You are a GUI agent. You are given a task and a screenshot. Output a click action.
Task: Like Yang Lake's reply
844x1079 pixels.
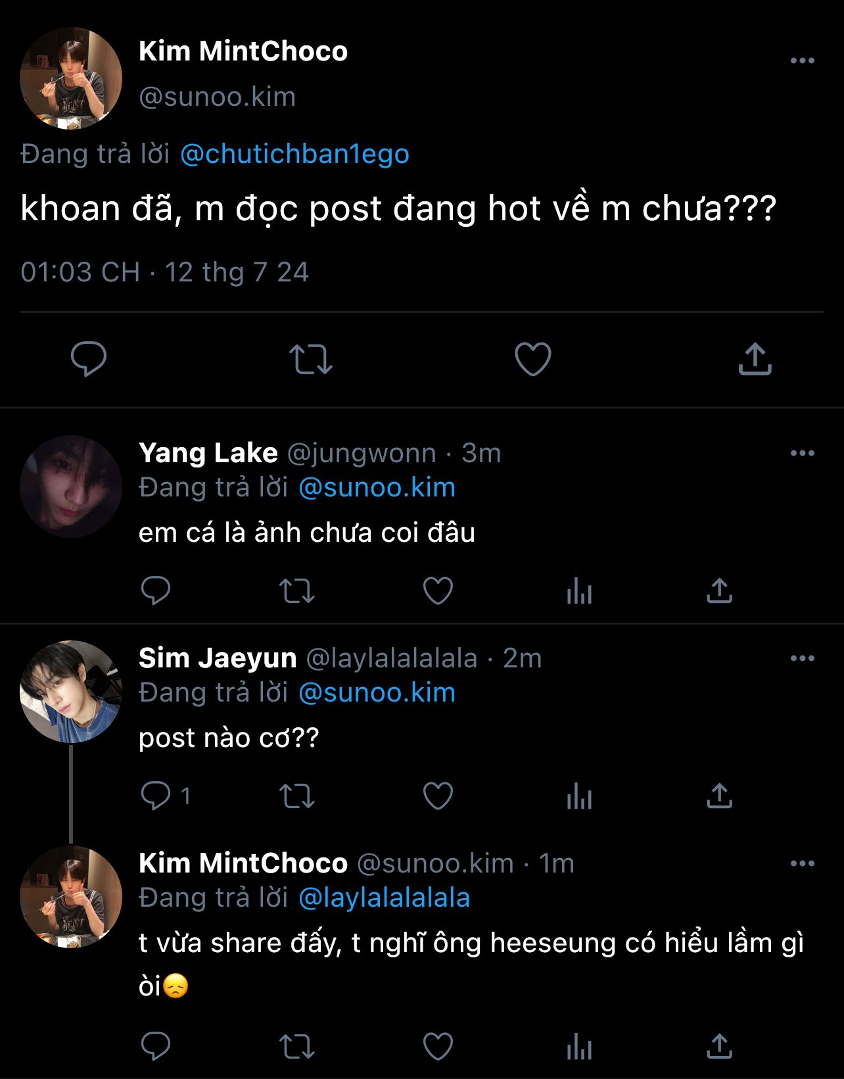coord(438,590)
